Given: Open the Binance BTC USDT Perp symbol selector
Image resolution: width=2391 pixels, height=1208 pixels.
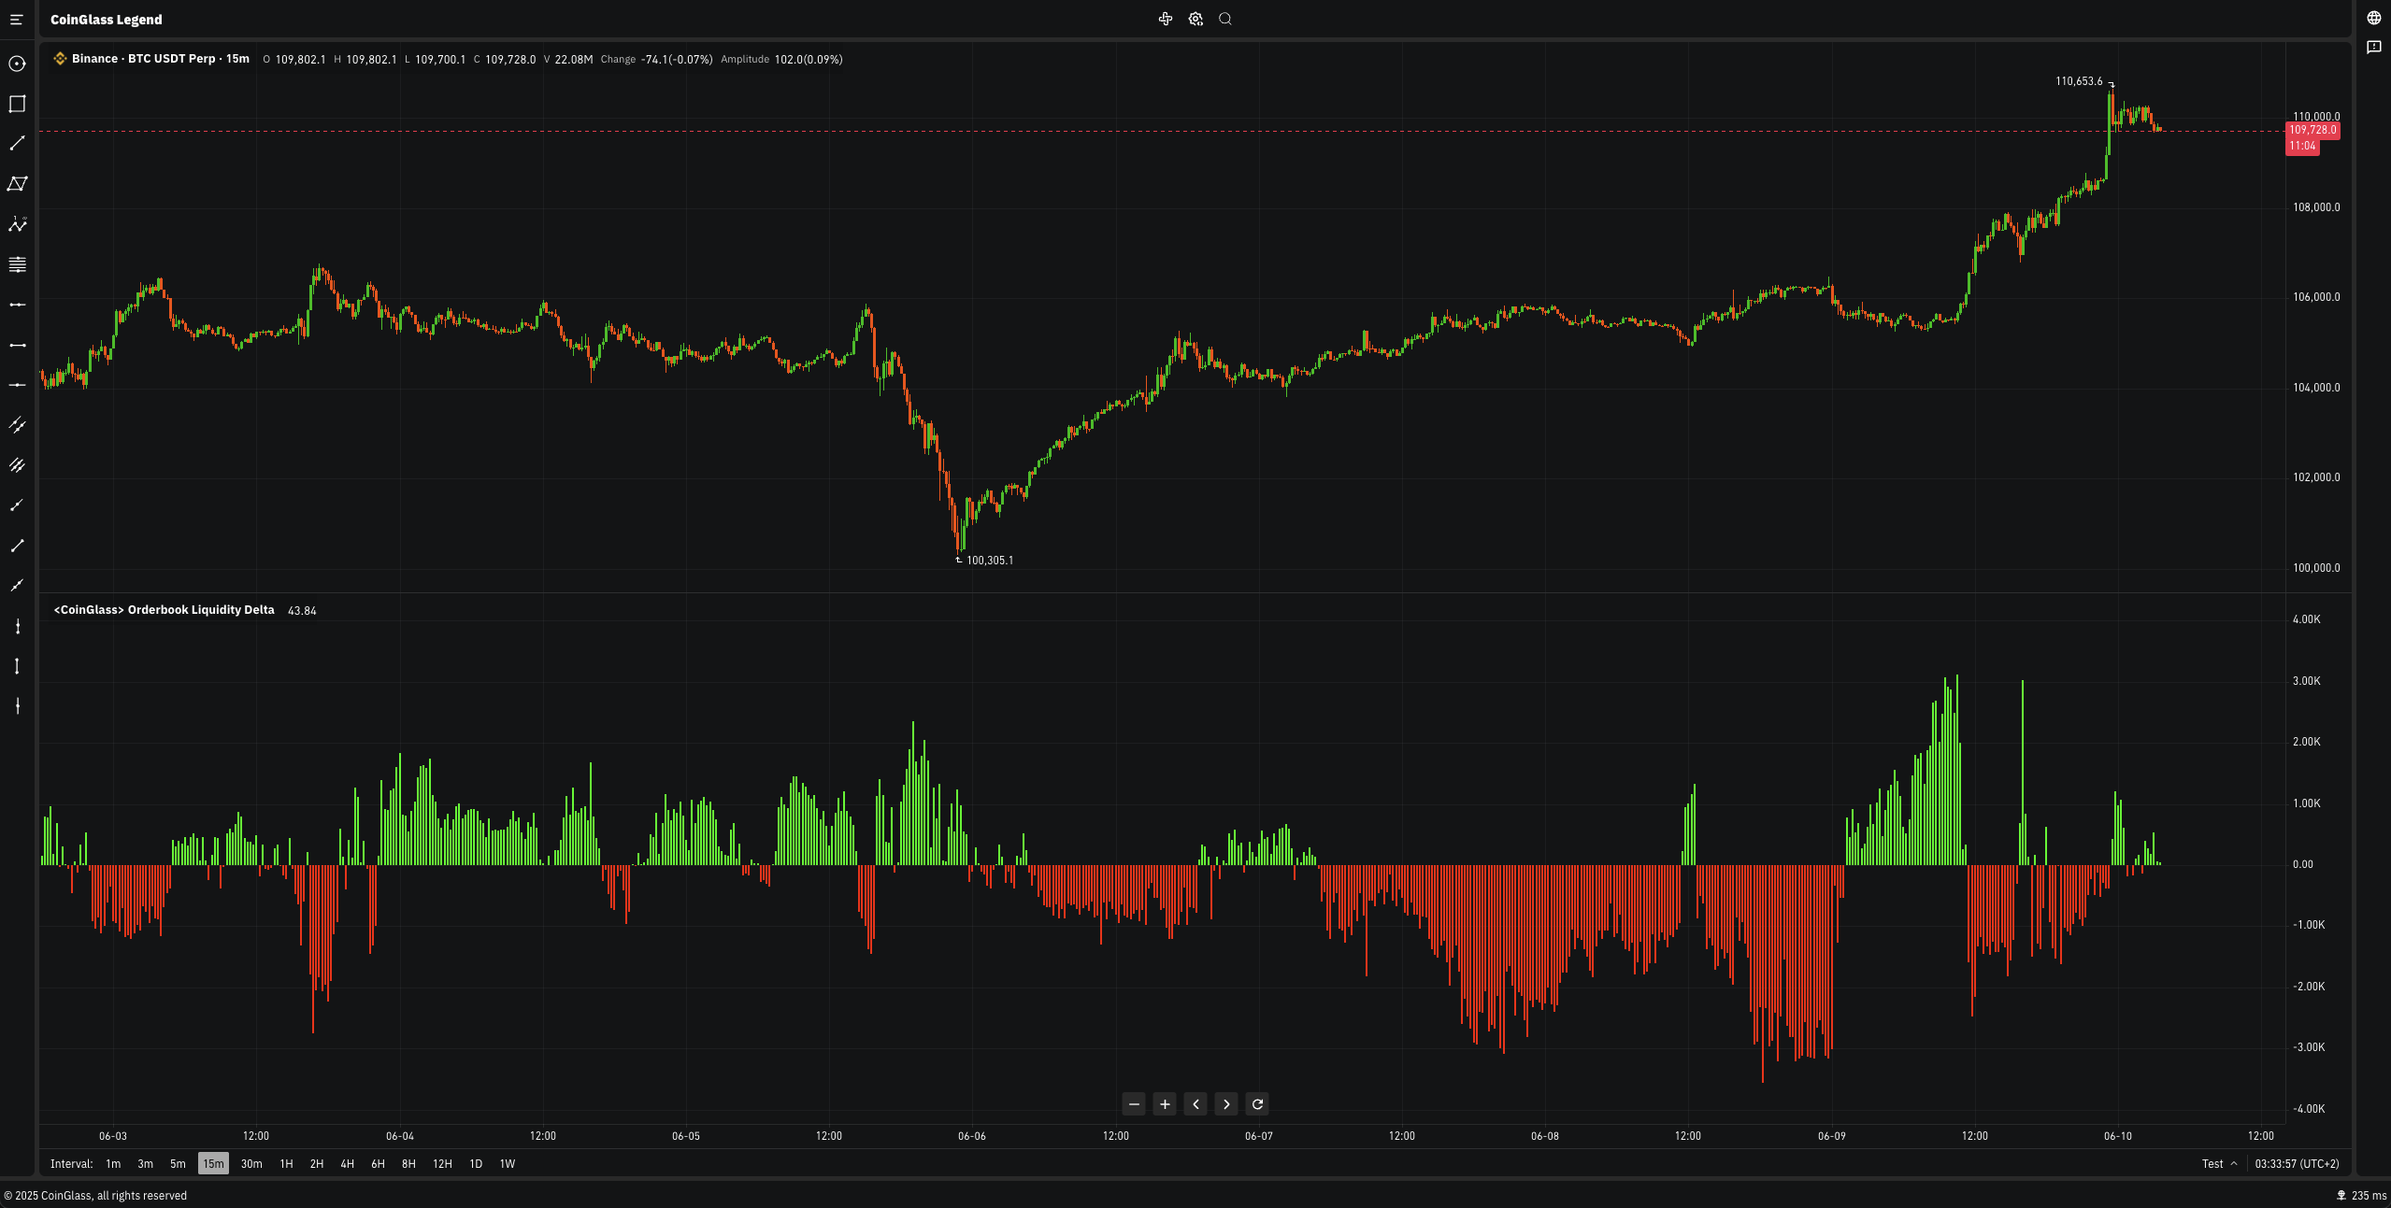Looking at the screenshot, I should tap(160, 59).
